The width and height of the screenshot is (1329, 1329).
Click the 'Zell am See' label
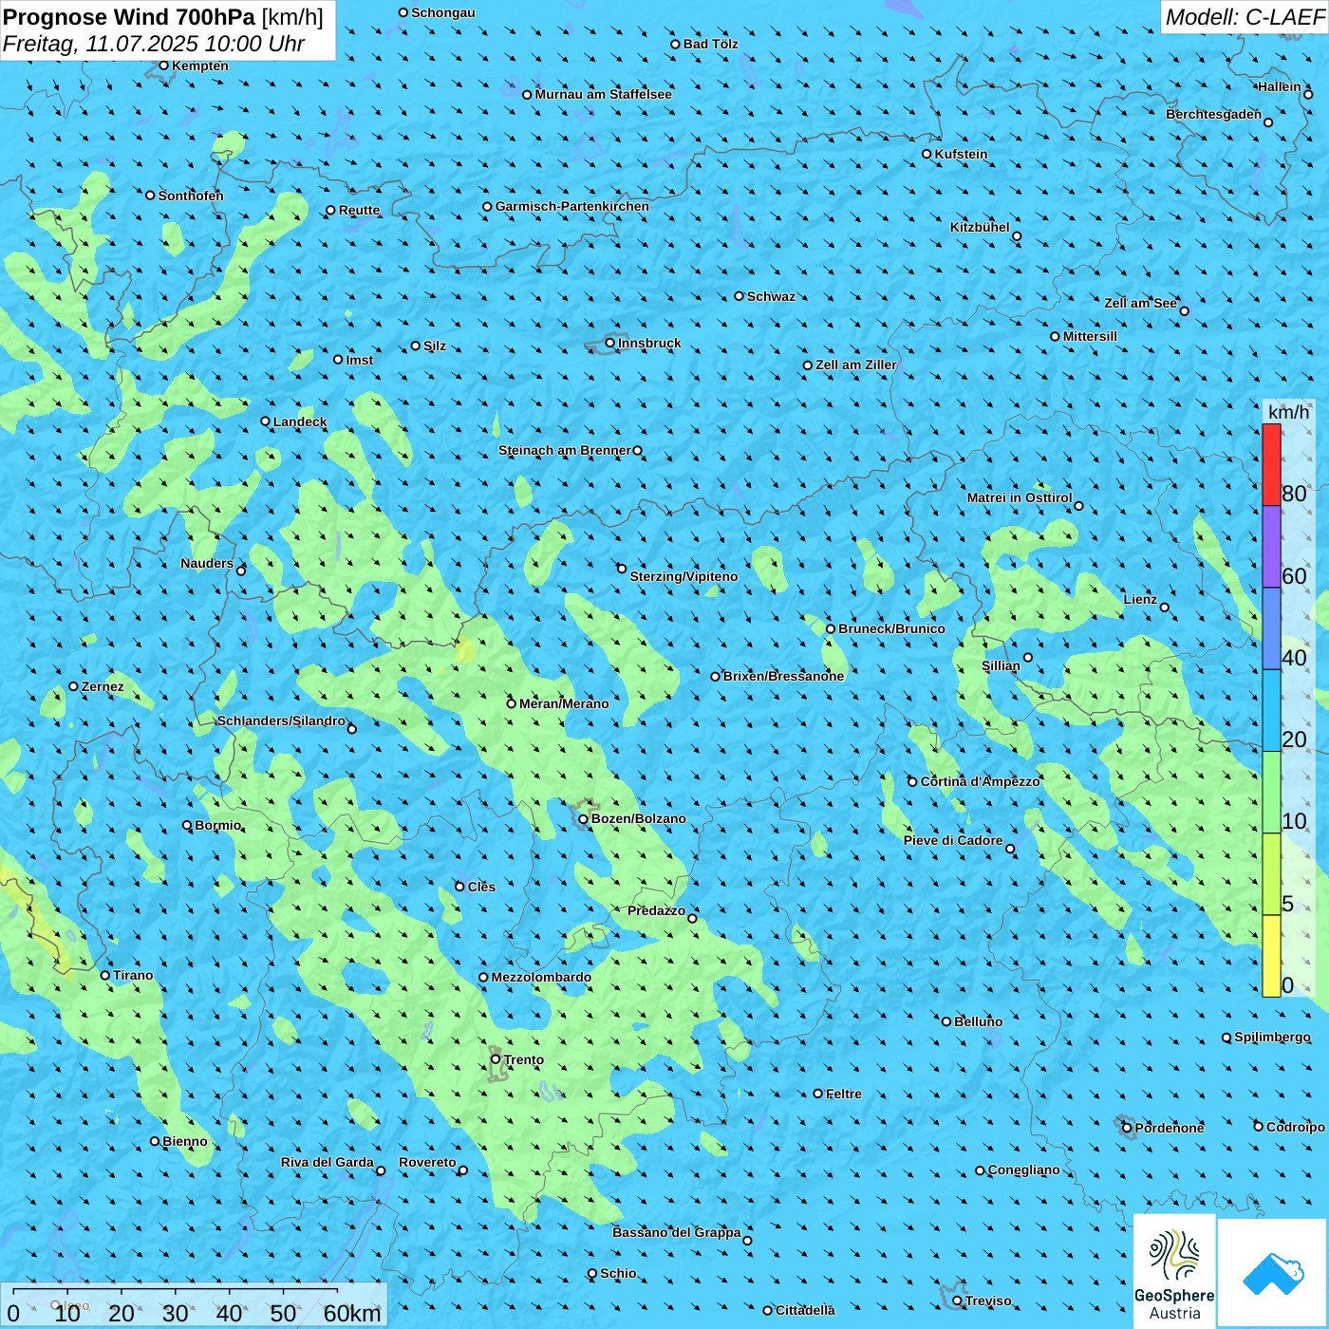pos(1140,303)
